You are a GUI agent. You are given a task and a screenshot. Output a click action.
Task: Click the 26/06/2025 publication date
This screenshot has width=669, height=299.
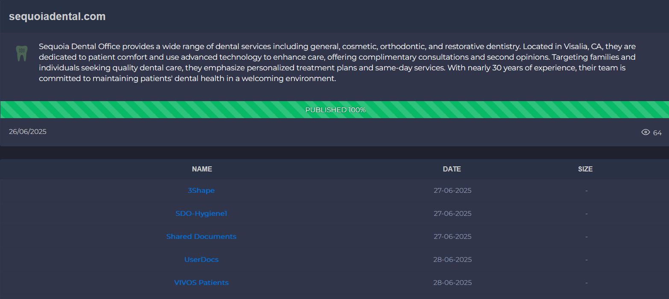(x=28, y=132)
